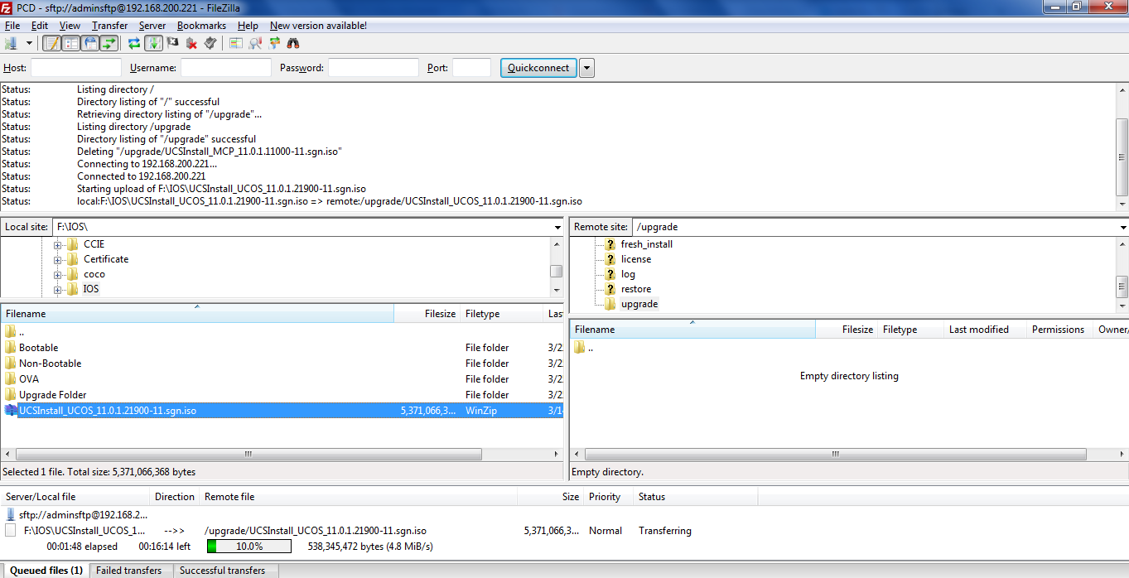Click the 10.0% transfer progress bar
The image size is (1129, 578).
pyautogui.click(x=249, y=547)
